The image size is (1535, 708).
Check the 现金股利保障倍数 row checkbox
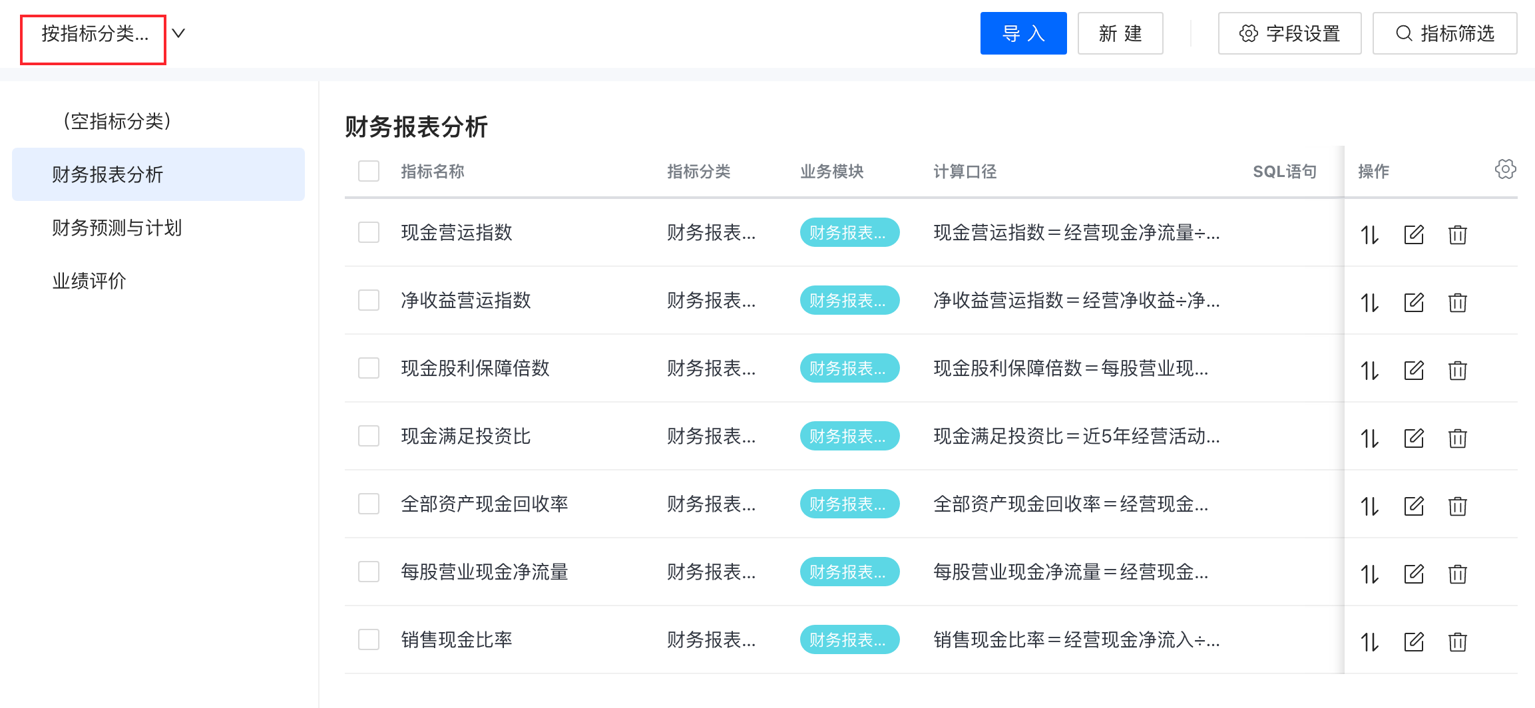point(369,368)
